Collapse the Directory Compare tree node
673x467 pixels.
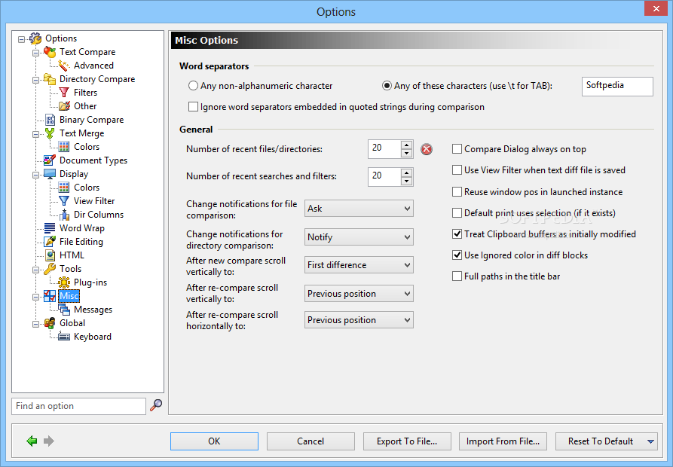pyautogui.click(x=36, y=80)
